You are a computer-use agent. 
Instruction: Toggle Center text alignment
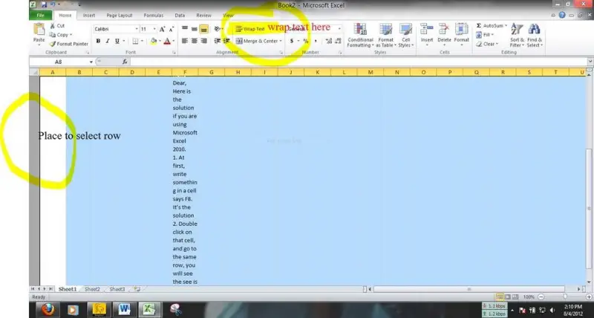click(x=194, y=41)
